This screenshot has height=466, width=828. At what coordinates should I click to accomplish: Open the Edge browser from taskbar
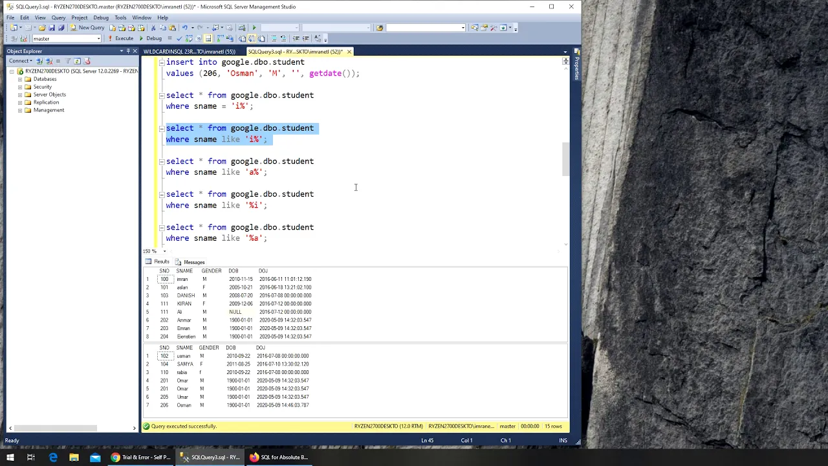click(x=53, y=458)
